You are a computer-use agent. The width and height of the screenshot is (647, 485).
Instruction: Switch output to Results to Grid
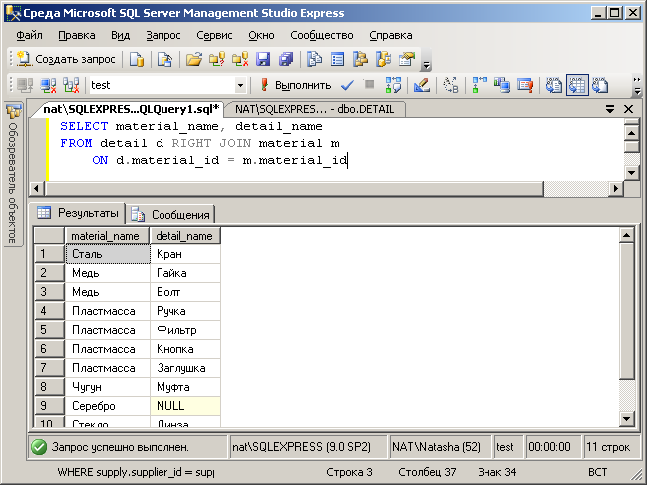click(577, 85)
